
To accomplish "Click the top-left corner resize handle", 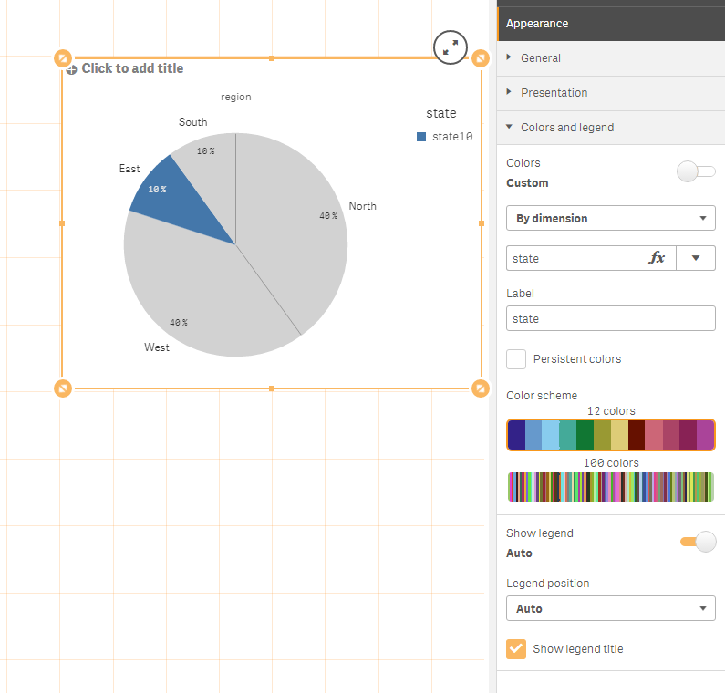I will coord(63,58).
